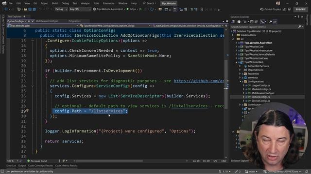The height and width of the screenshot is (174, 311).
Task: Open the 100 % zoom dropdown
Action: click(x=12, y=161)
